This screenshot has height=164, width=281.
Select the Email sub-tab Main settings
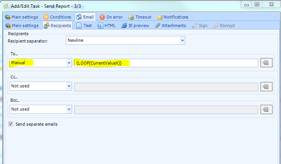[x=22, y=26]
